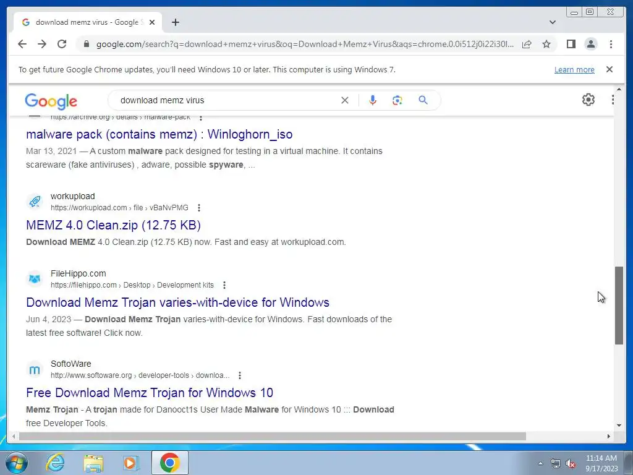Show hidden system tray icons
Viewport: 633px width, 475px height.
540,464
